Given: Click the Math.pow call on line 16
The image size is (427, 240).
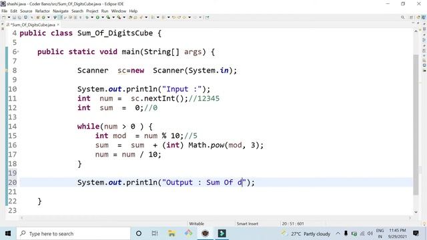Looking at the screenshot, I should (226, 145).
